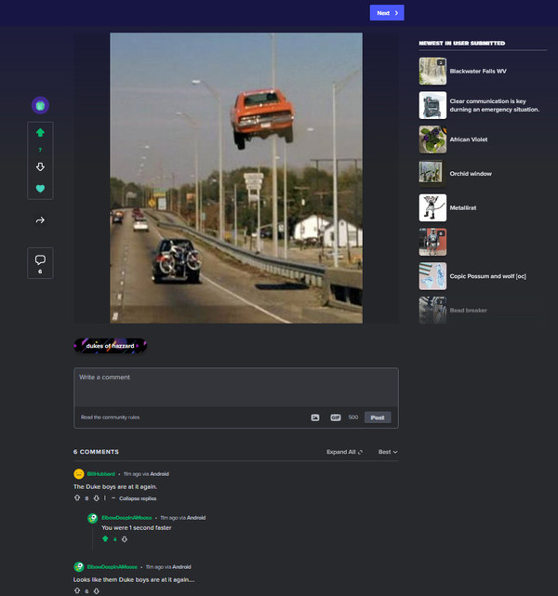Expand all comment replies

(x=344, y=452)
